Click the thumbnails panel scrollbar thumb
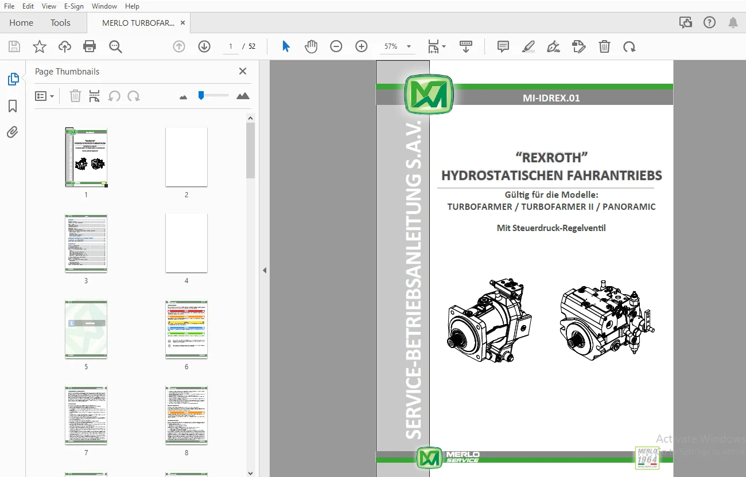Viewport: 746px width, 477px height. (250, 150)
